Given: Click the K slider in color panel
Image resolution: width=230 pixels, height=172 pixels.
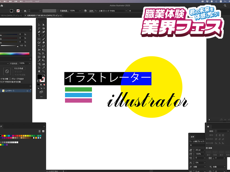Looking at the screenshot, I should pyautogui.click(x=9, y=46).
